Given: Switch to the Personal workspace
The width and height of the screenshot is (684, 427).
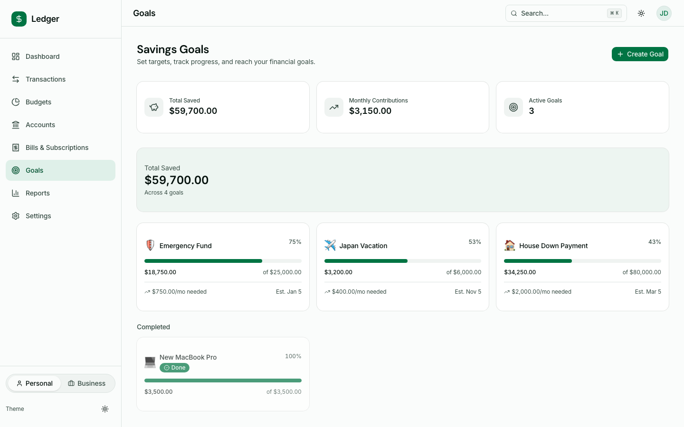Looking at the screenshot, I should 34,383.
